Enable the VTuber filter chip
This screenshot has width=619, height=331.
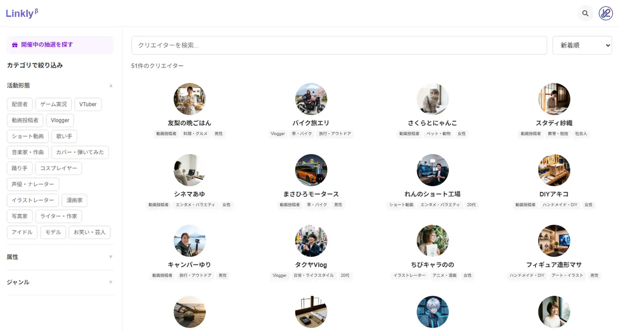point(88,104)
